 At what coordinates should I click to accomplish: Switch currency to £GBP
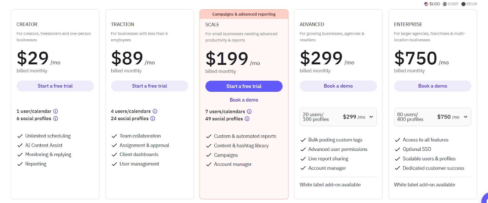coord(451,4)
